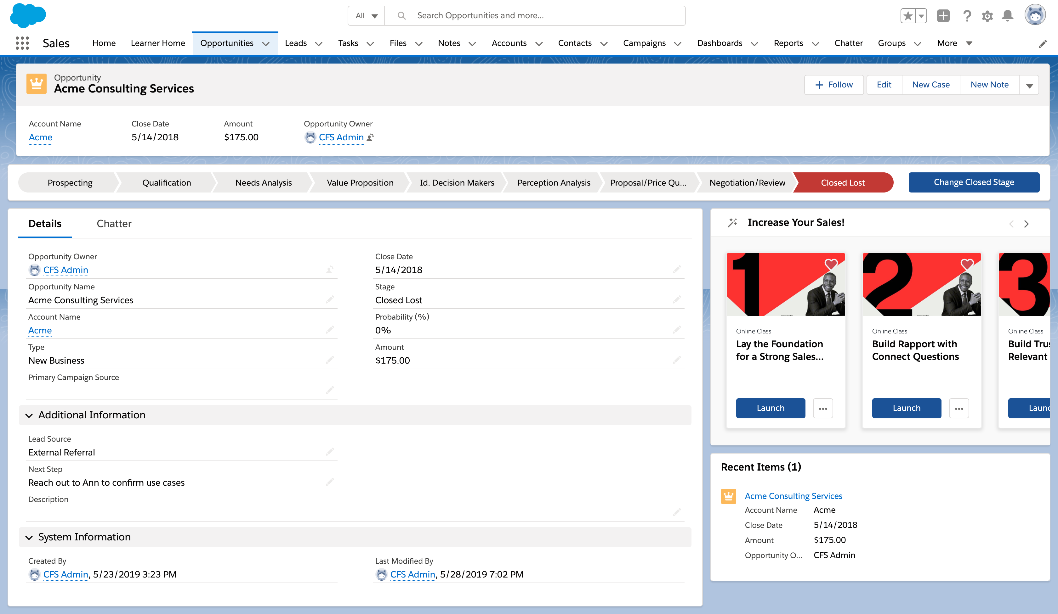This screenshot has height=614, width=1058.
Task: Open the All search scope dropdown
Action: (x=366, y=16)
